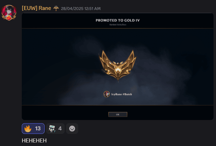Image resolution: width=216 pixels, height=146 pixels.
Task: Click the count 4 on second reaction
Action: coord(60,129)
